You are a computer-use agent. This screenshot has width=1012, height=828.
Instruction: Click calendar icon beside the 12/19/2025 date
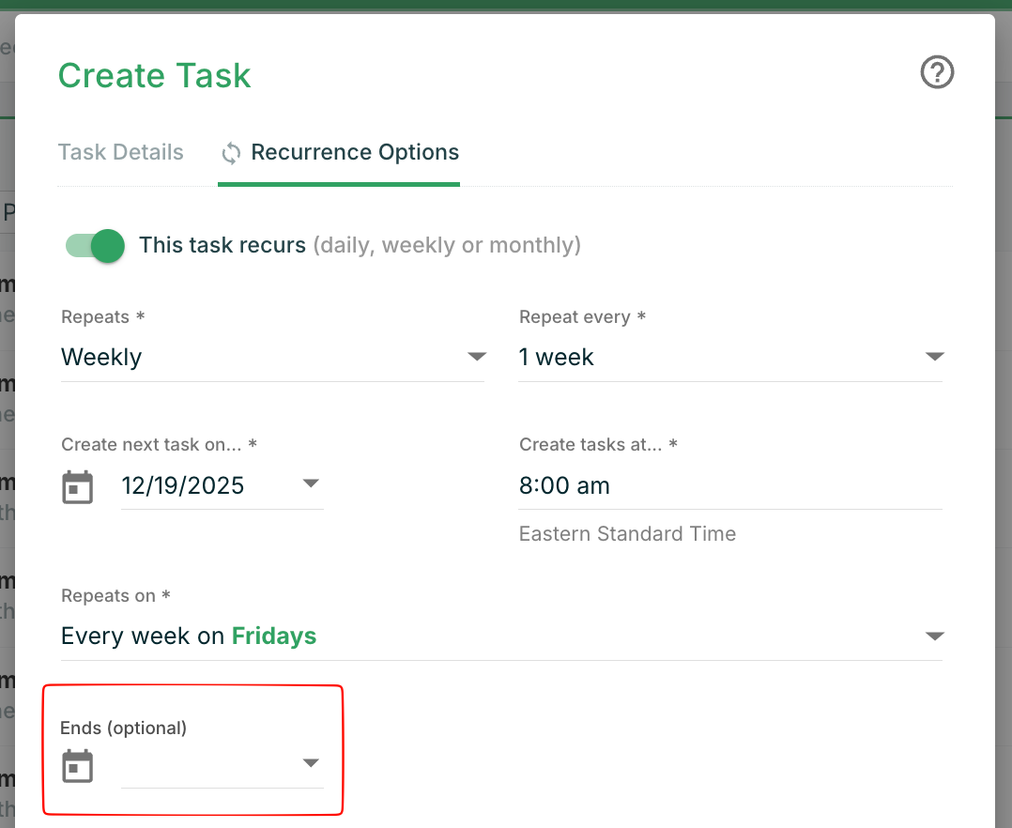tap(78, 487)
